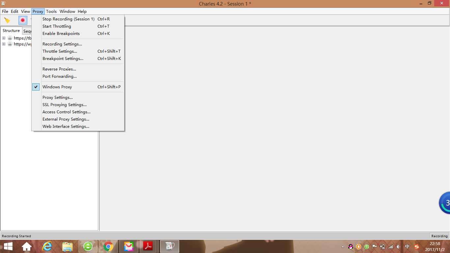Open Proxy Settings...

(x=78, y=98)
